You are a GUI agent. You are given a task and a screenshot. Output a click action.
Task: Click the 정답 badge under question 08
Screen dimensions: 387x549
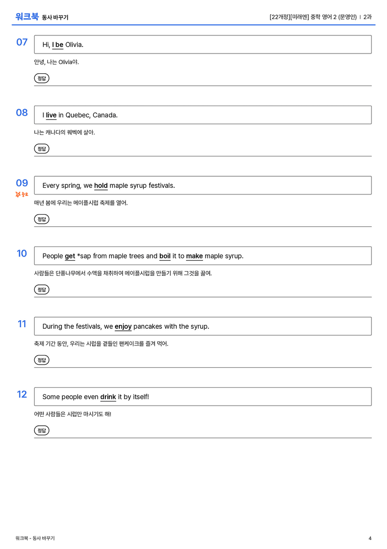click(41, 148)
